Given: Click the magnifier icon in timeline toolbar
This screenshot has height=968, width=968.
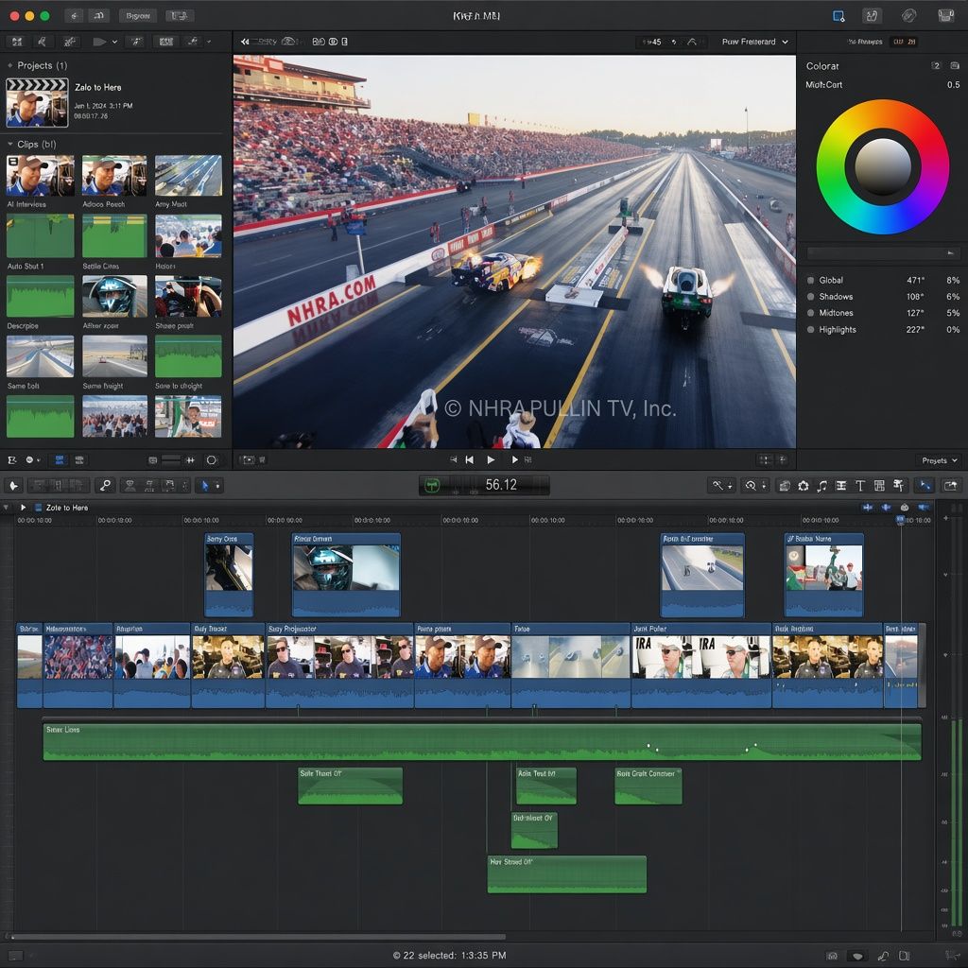Looking at the screenshot, I should (x=106, y=485).
